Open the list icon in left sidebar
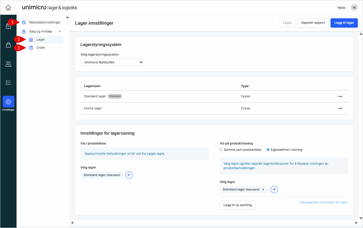Image resolution: width=363 pixels, height=228 pixels. pos(8,83)
